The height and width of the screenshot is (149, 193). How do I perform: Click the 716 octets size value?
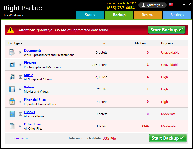100,65
